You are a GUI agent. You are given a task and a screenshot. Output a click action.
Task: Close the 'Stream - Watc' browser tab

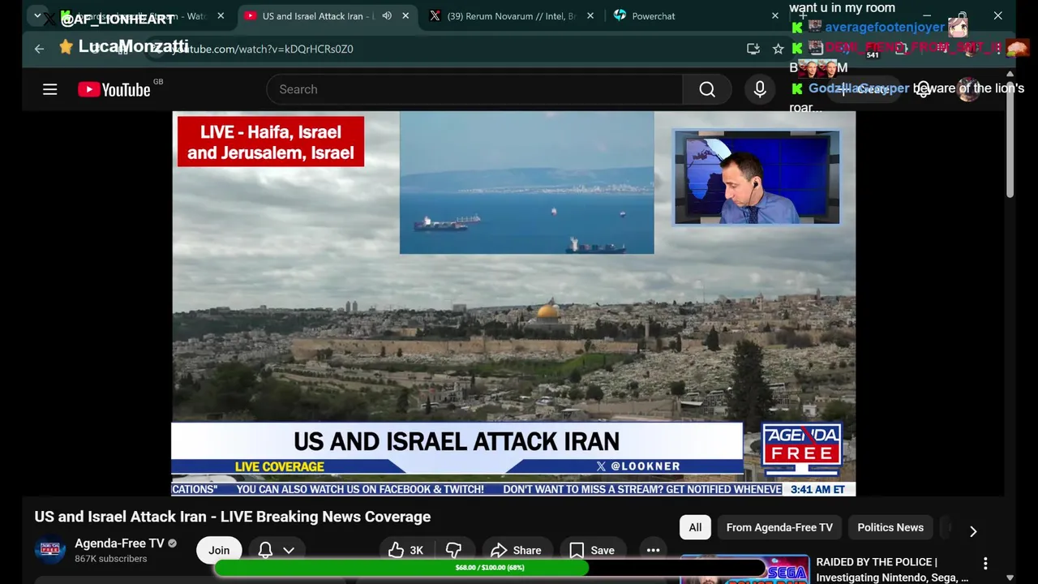(x=221, y=16)
